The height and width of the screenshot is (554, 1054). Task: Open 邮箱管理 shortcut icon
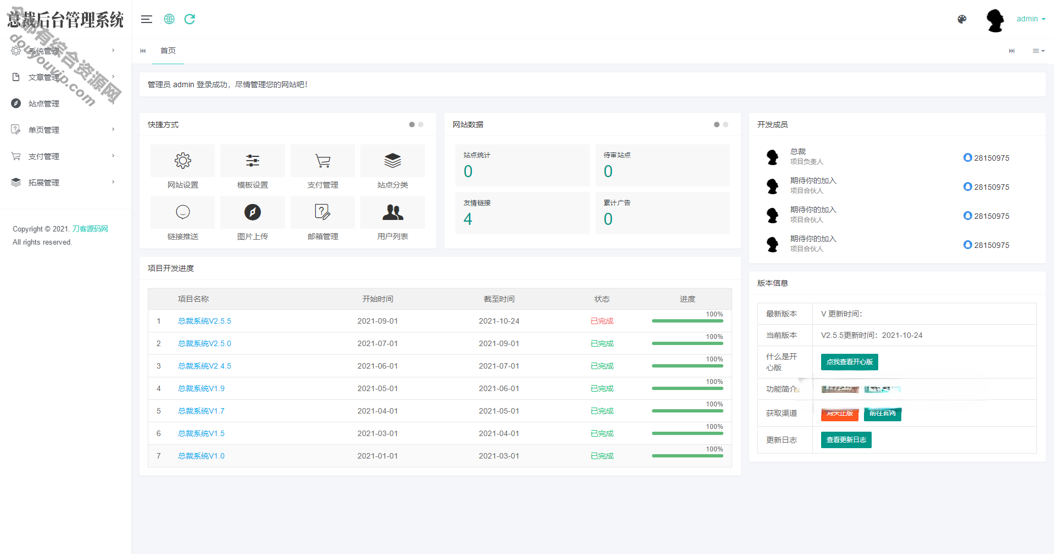click(x=323, y=212)
